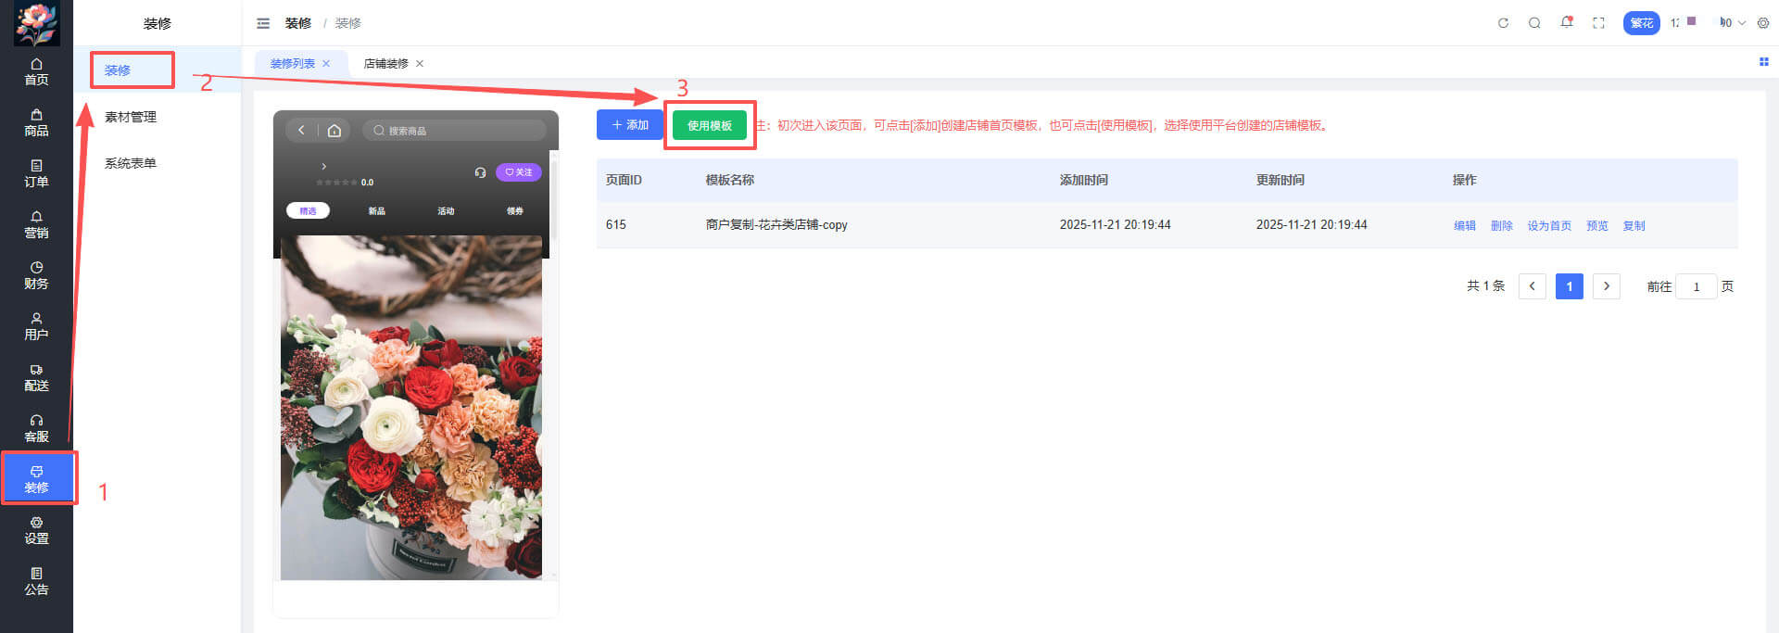Select 领券 tab in phone preview

click(515, 211)
